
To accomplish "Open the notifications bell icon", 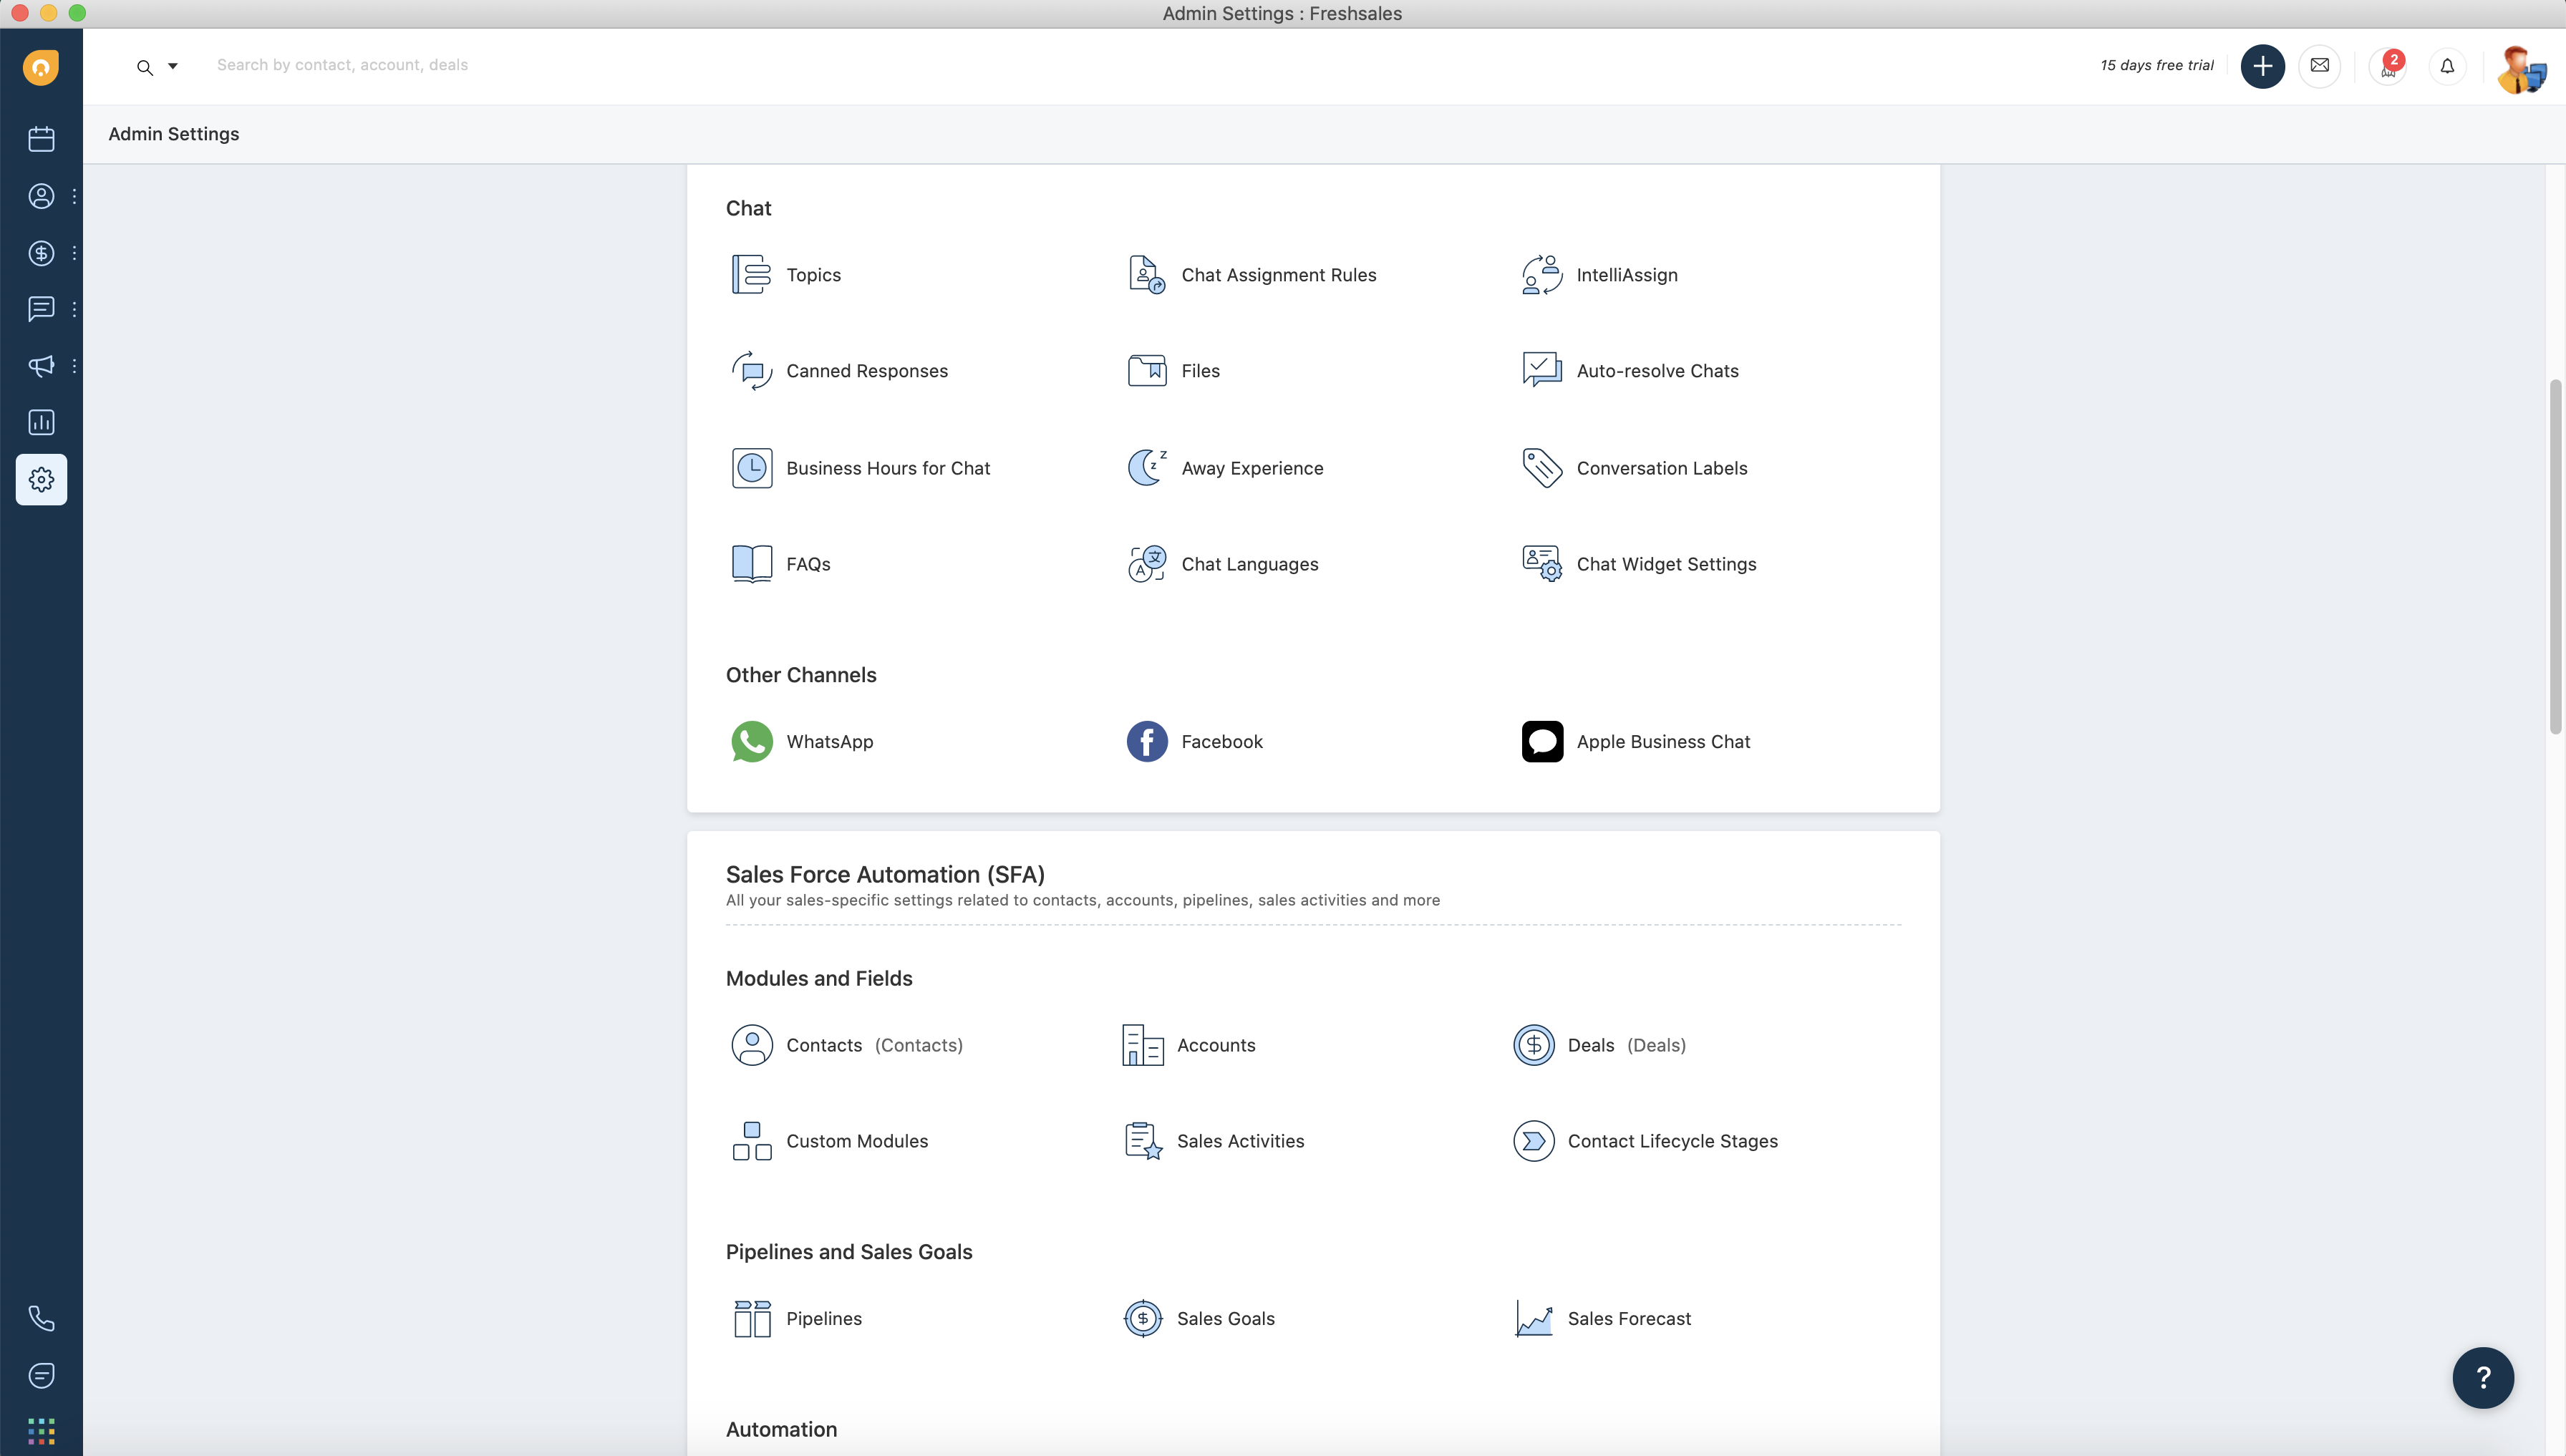I will 2447,66.
